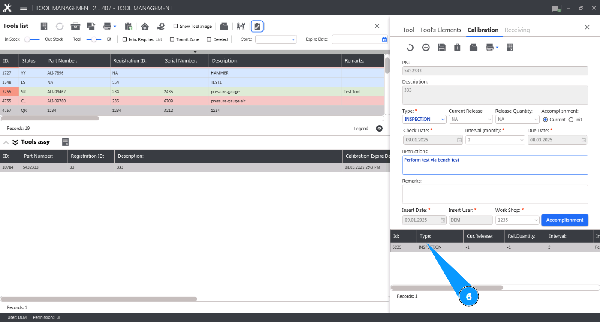Sort Tools list by Part Number column
This screenshot has height=322, width=600.
(78, 61)
